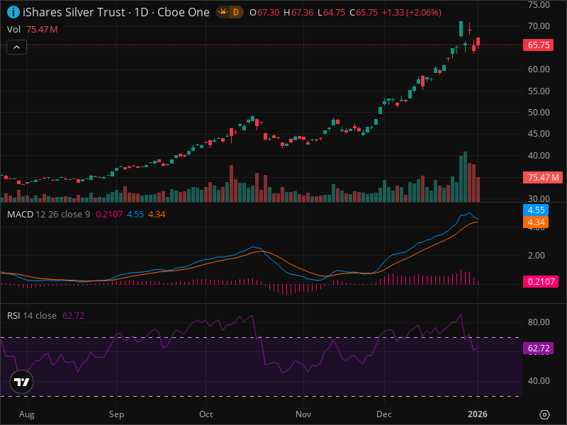Screen dimensions: 567x425
Task: Click the high value H67.36
Action: point(298,13)
